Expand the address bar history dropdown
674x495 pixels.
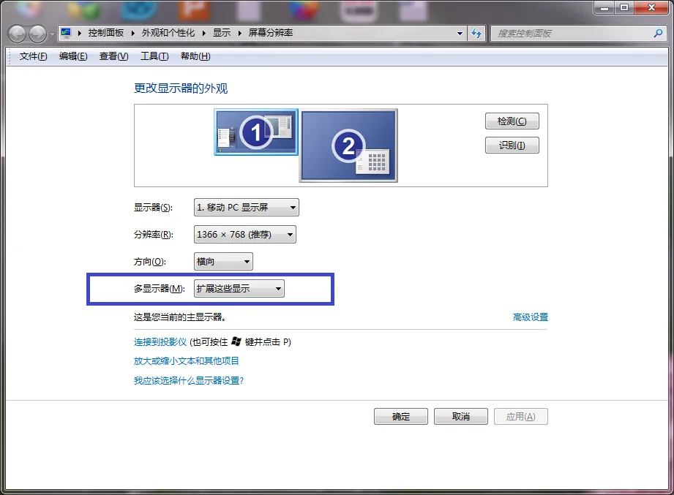click(x=460, y=33)
